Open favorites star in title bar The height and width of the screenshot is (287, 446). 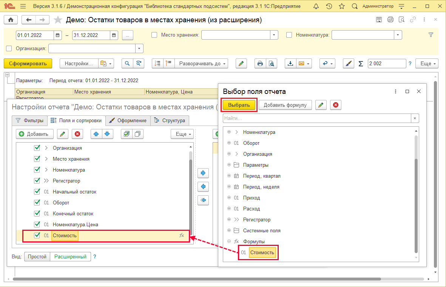tap(342, 6)
